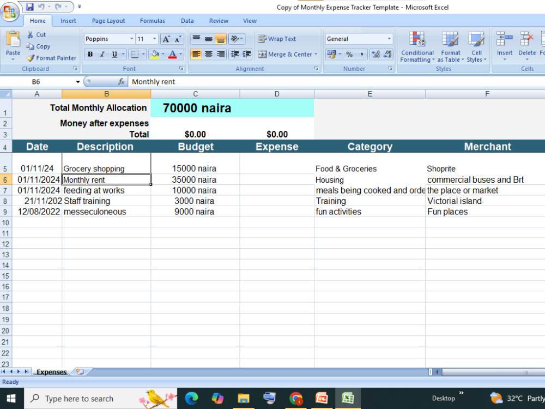Select the Expenses sheet tab
Image resolution: width=545 pixels, height=409 pixels.
coord(51,372)
